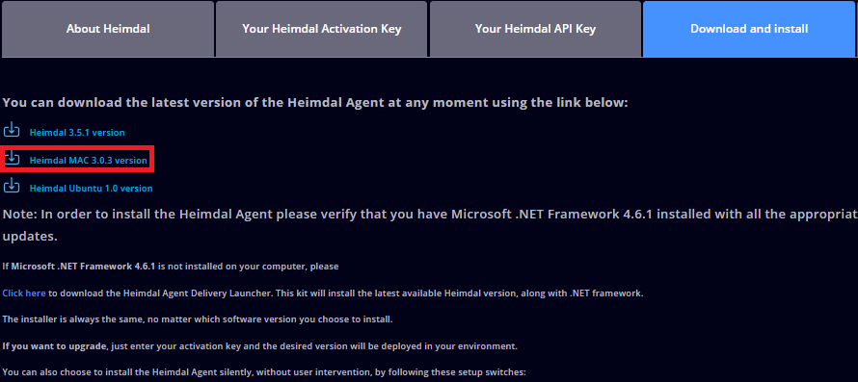This screenshot has width=858, height=382.
Task: Click 'The installer is always the same' line
Action: (198, 319)
